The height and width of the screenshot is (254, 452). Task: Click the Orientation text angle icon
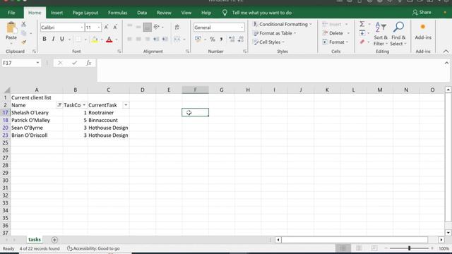[x=157, y=27]
